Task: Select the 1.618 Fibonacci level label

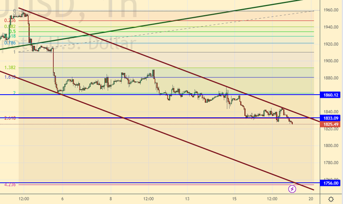Action: (x=10, y=78)
